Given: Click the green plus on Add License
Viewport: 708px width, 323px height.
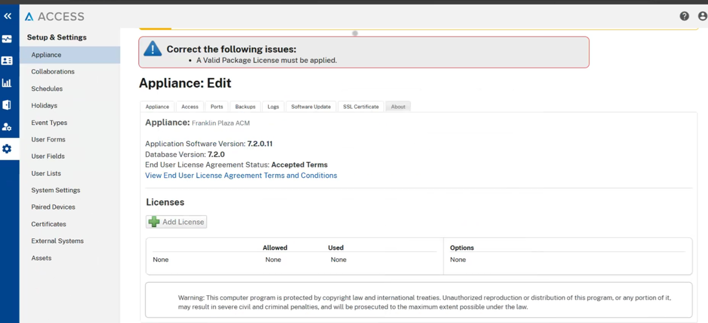Looking at the screenshot, I should coord(154,222).
